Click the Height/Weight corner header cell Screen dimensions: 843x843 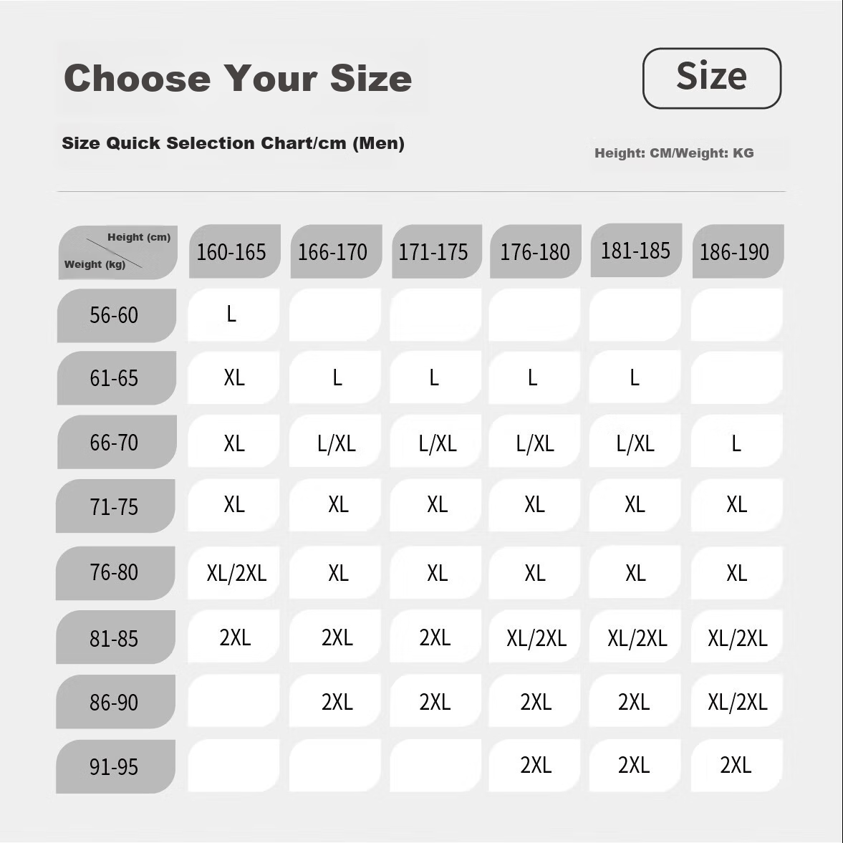[117, 252]
